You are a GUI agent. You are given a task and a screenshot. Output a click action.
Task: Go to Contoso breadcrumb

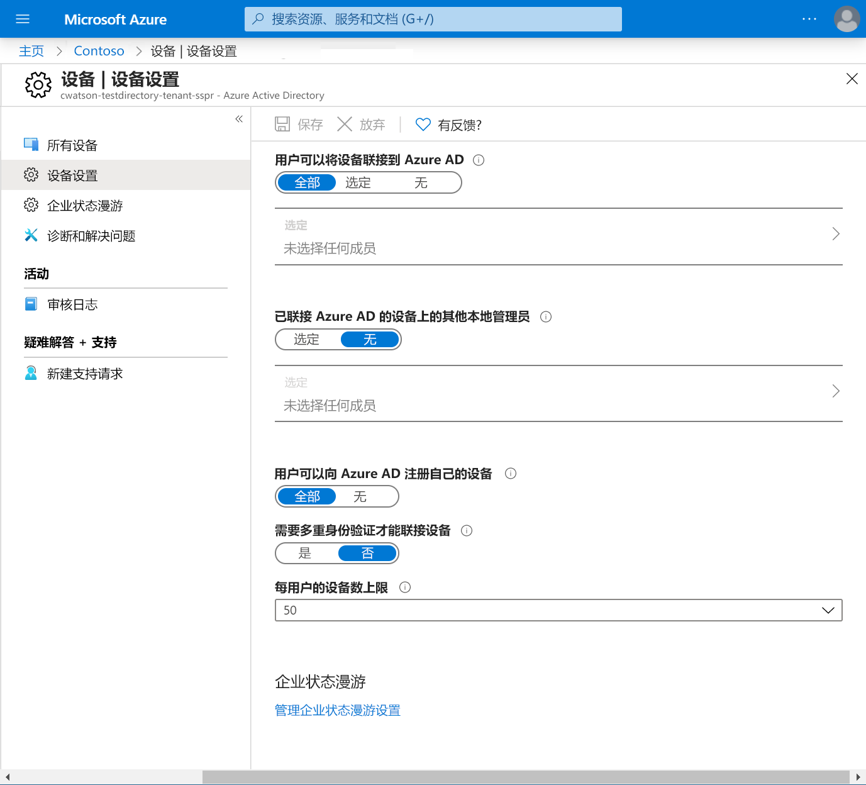pyautogui.click(x=99, y=51)
